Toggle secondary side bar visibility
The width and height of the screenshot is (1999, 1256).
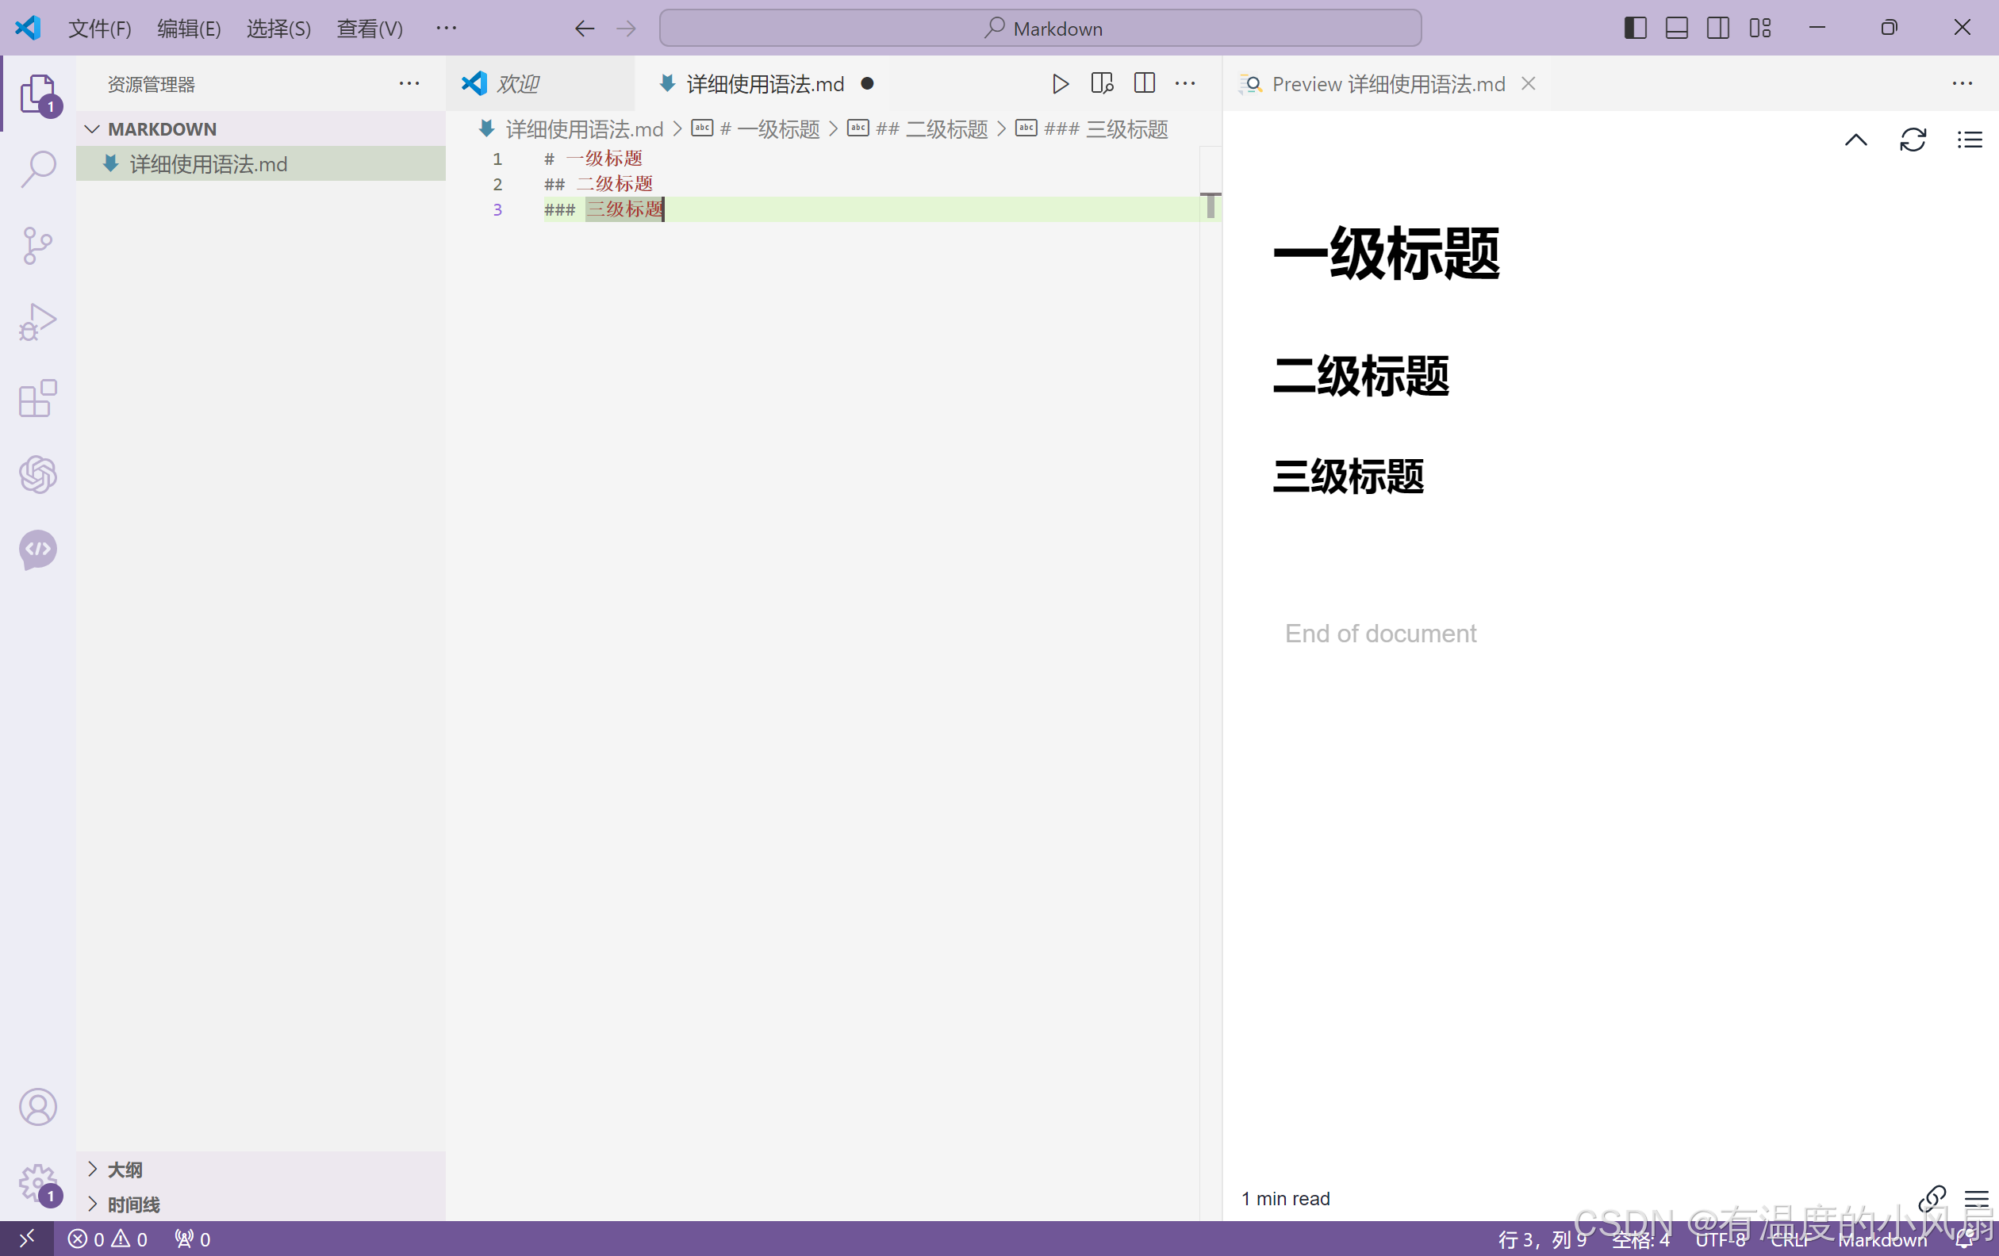click(x=1718, y=29)
